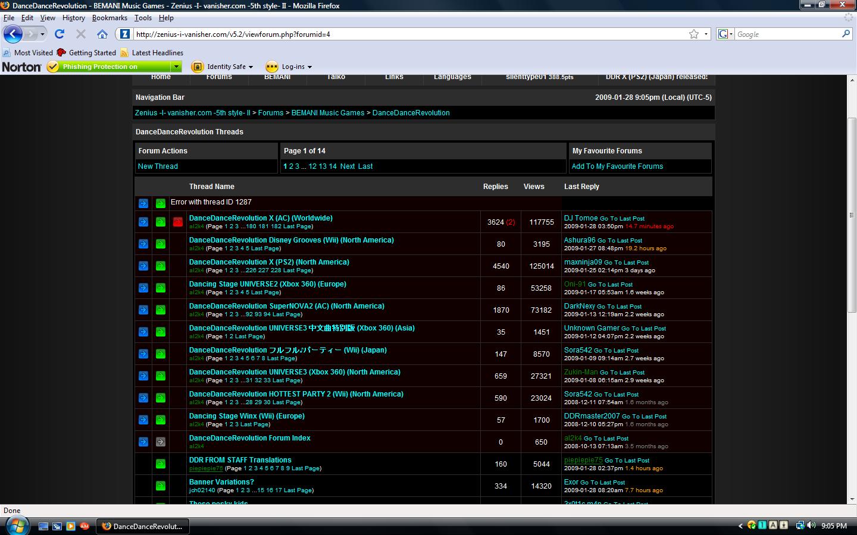Click the AIM quick launch icon

click(85, 526)
